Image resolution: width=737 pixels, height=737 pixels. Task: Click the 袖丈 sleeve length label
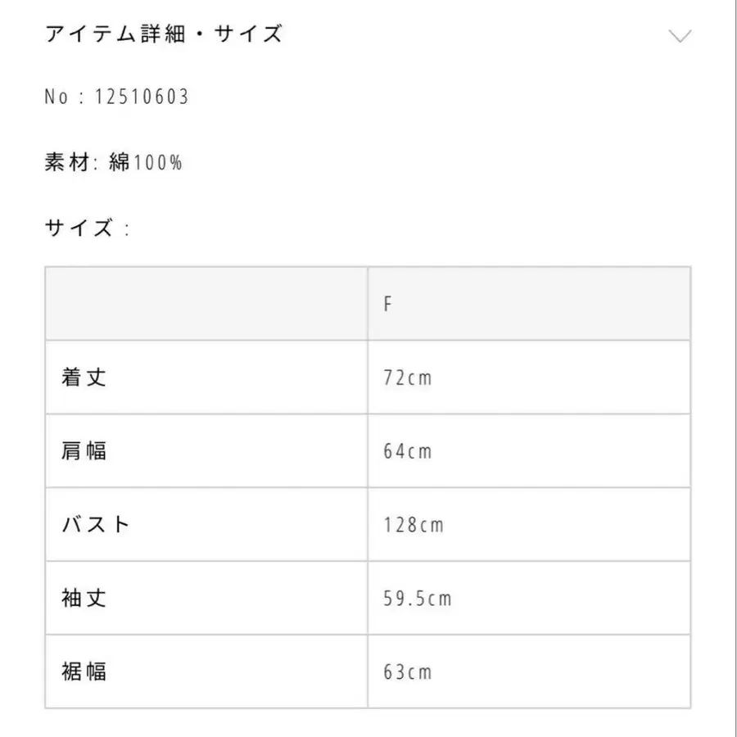tap(86, 599)
